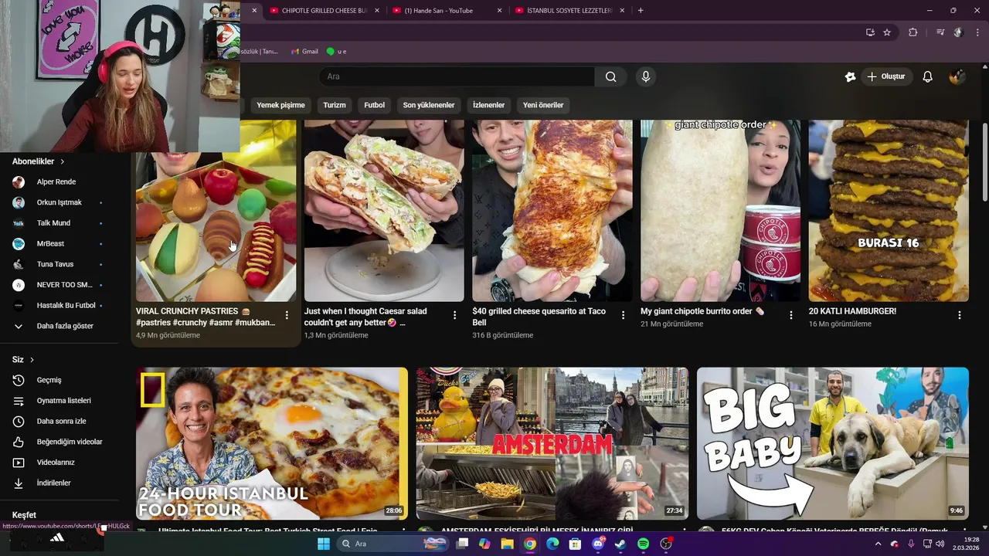
Task: Open a new browser tab with plus
Action: pyautogui.click(x=641, y=10)
